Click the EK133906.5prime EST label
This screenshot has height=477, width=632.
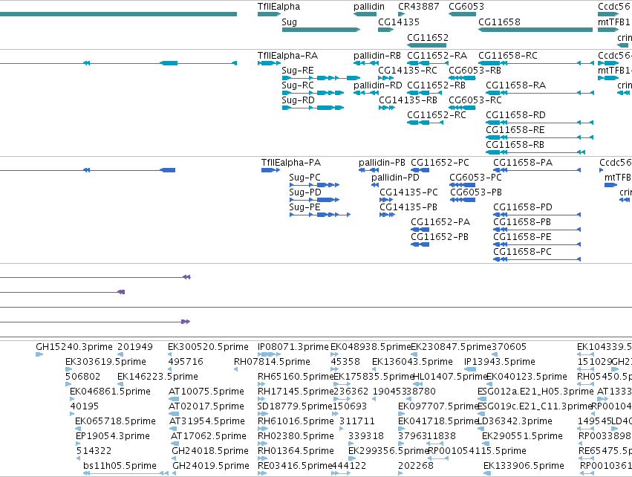(524, 466)
